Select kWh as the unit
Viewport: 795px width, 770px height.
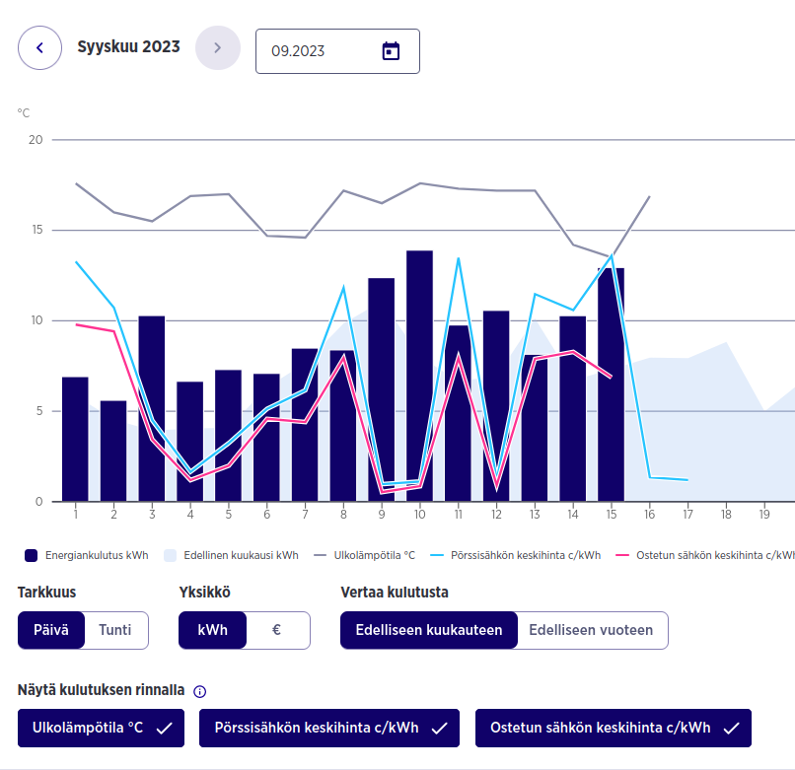(x=212, y=630)
